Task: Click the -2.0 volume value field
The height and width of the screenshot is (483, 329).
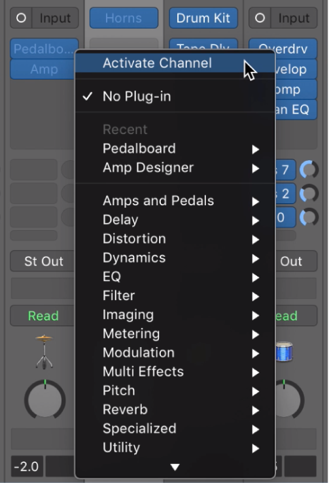Action: (27, 467)
